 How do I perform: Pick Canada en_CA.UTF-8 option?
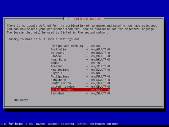[80, 56]
